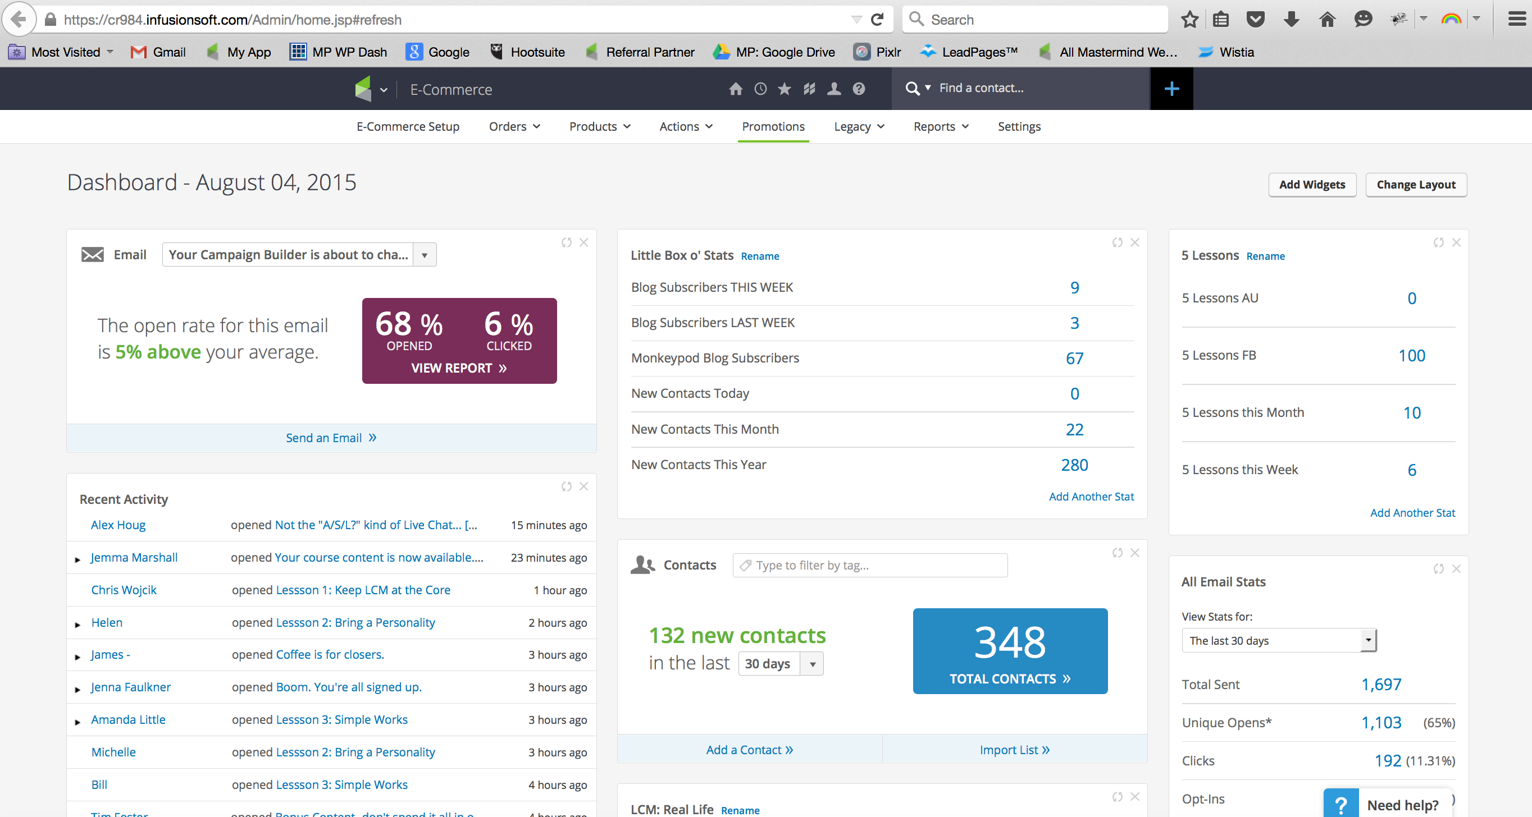Open the recent items clock icon
This screenshot has width=1532, height=817.
click(760, 89)
